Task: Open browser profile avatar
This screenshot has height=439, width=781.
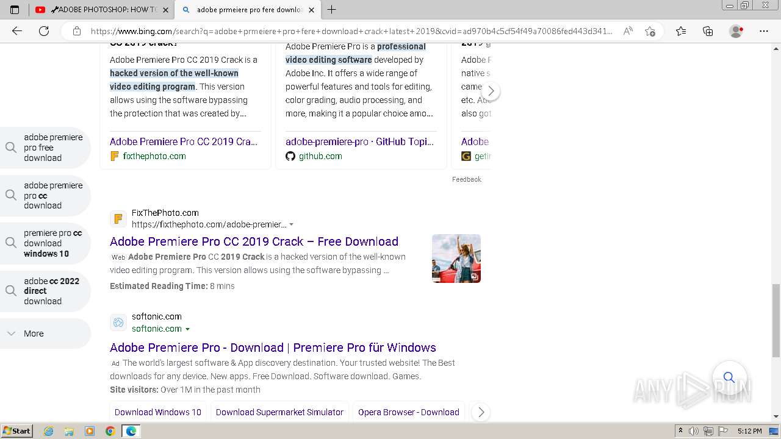Action: tap(736, 31)
